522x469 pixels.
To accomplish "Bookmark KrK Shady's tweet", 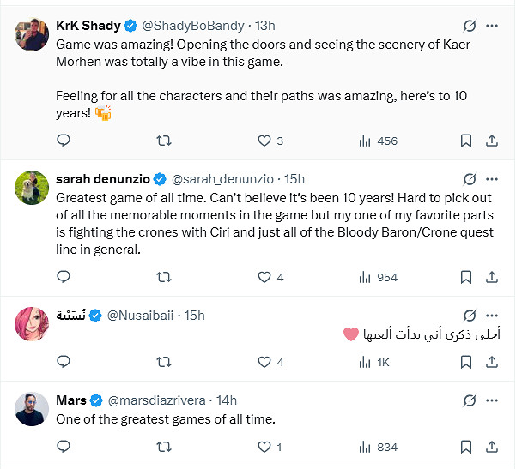I will [x=465, y=141].
